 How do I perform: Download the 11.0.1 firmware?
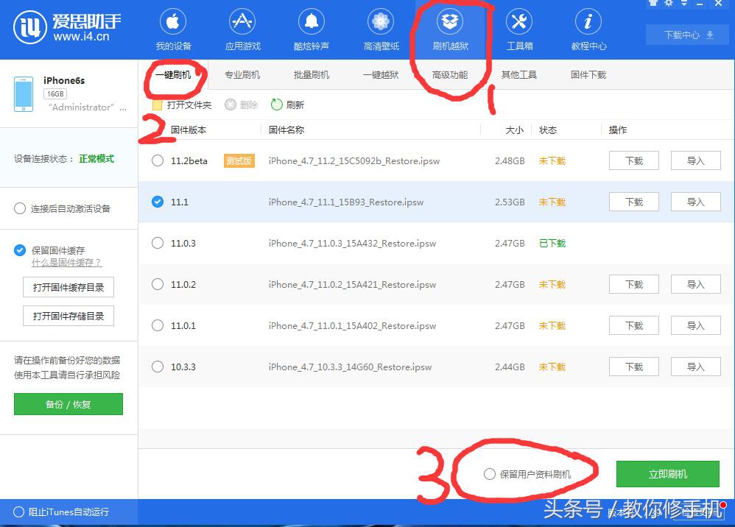click(634, 325)
